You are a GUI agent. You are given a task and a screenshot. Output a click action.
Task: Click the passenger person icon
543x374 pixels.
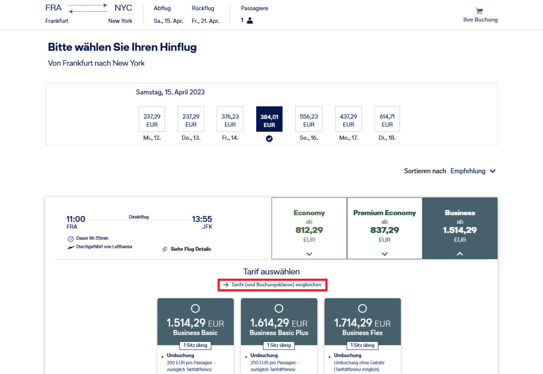pyautogui.click(x=250, y=20)
